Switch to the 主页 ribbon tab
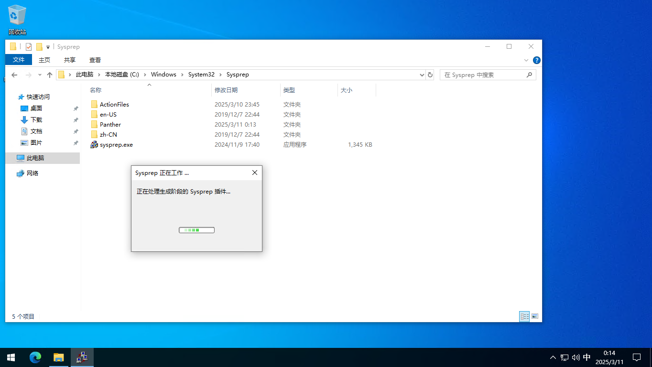This screenshot has height=367, width=652. click(x=44, y=60)
